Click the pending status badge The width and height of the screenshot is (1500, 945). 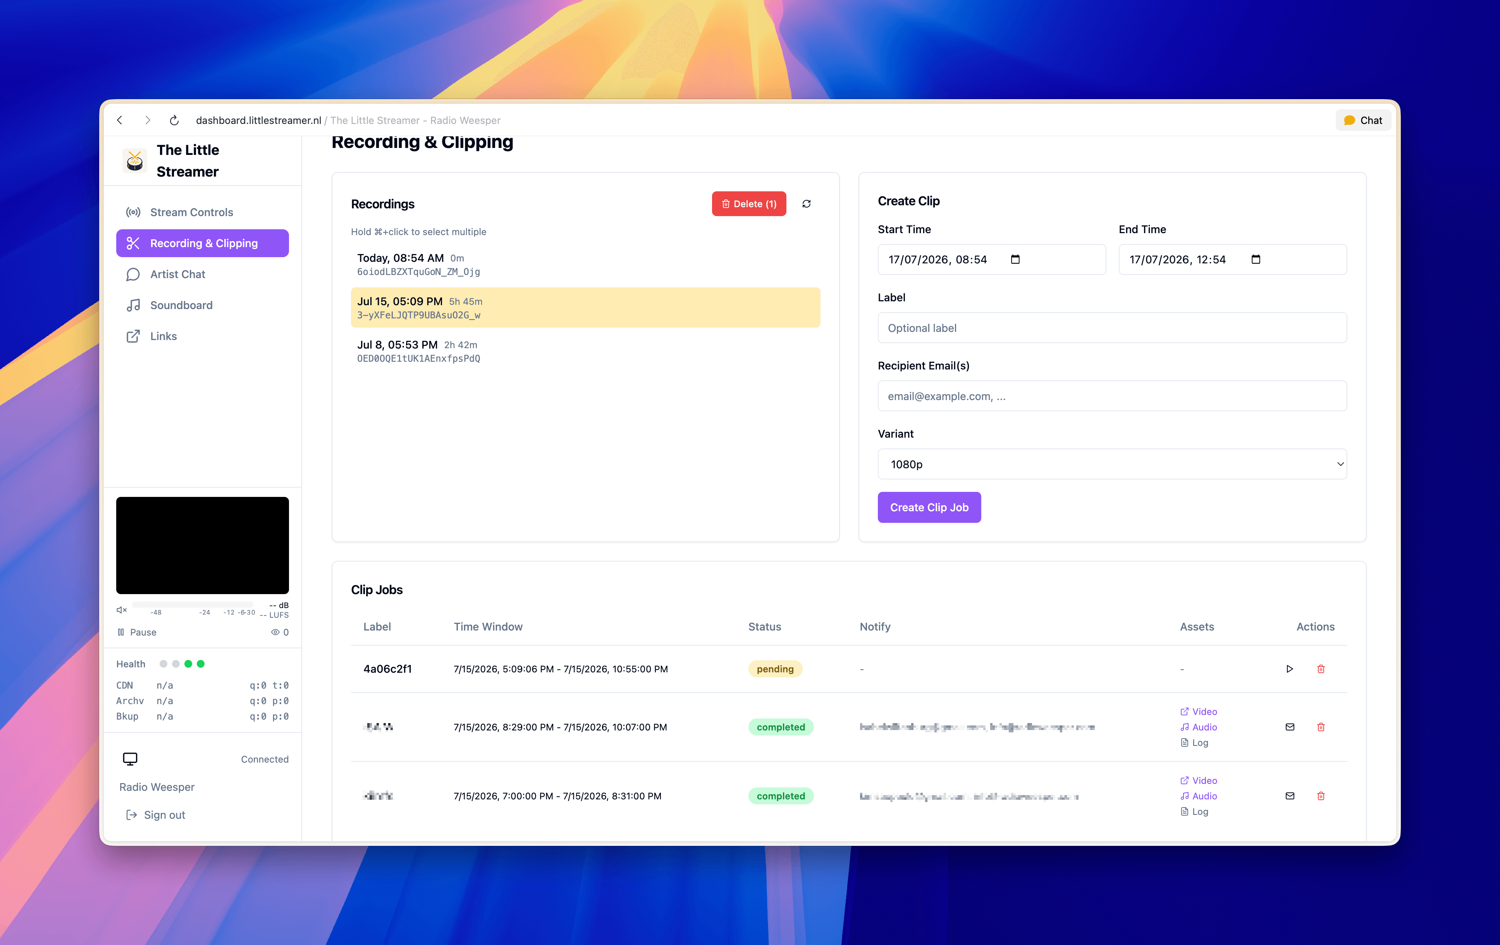775,669
